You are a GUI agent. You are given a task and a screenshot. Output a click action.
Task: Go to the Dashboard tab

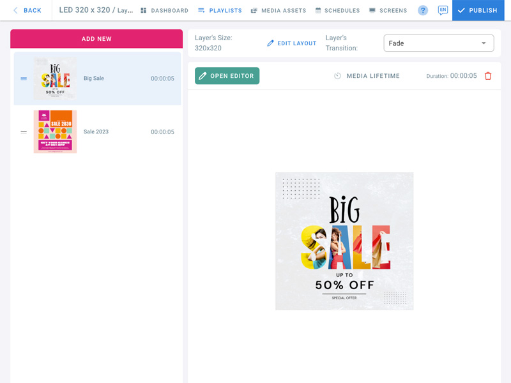point(164,10)
